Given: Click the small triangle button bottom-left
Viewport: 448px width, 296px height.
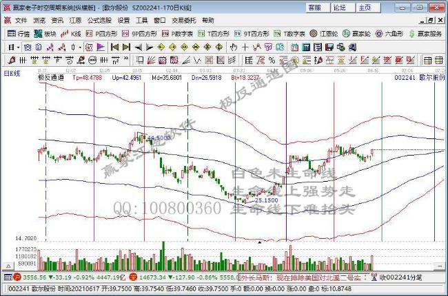Looking at the screenshot, I should [x=8, y=266].
